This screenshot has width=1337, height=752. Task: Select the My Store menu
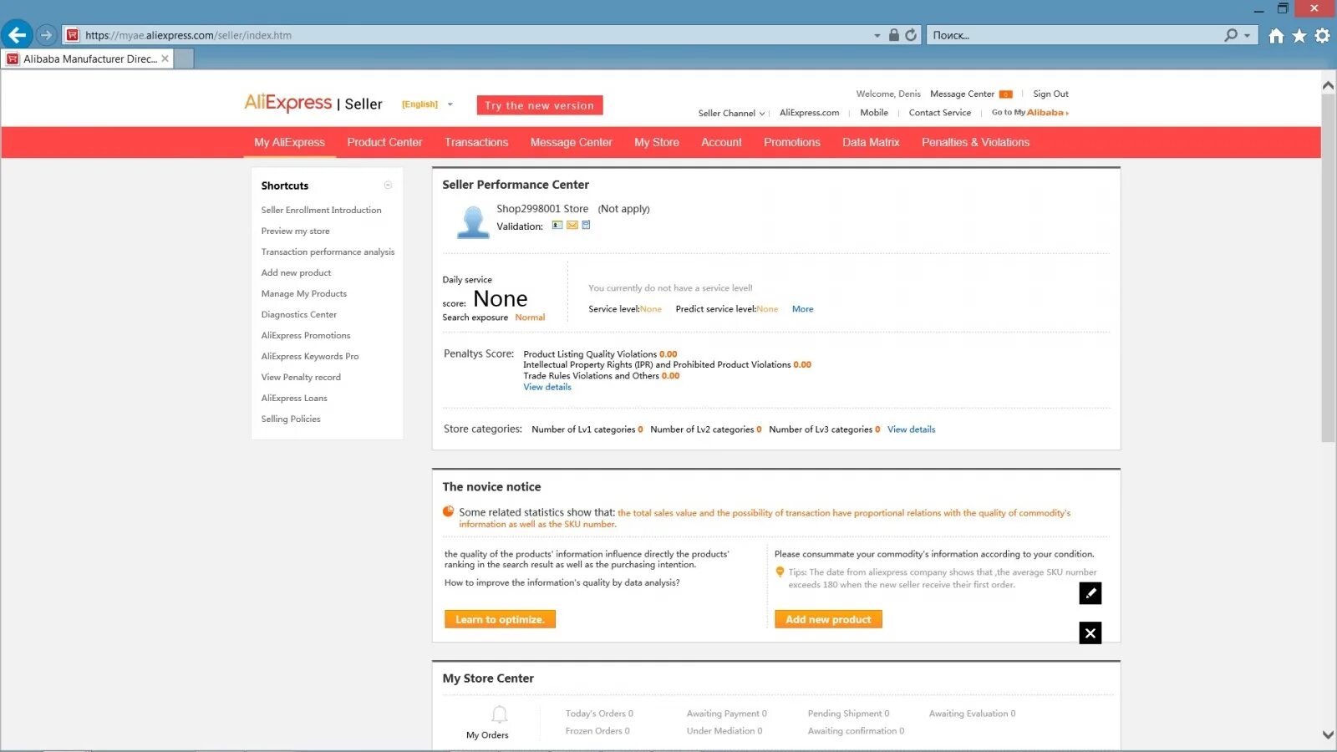[x=657, y=142]
